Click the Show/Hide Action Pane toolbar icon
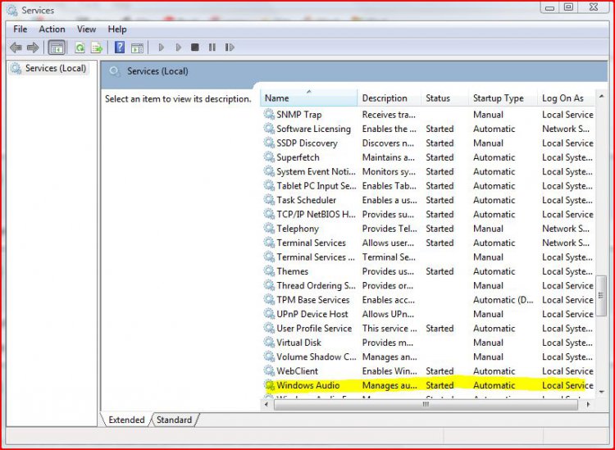Viewport: 615px width, 450px height. click(137, 48)
